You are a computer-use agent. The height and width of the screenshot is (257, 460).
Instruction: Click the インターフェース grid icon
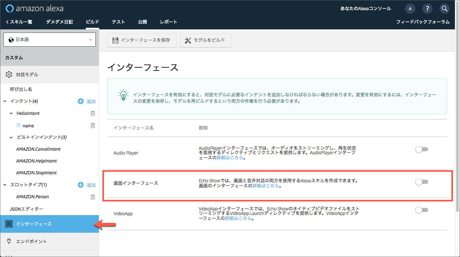[9, 224]
